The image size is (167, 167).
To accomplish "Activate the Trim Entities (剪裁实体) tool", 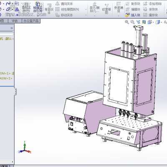I will coord(26,8).
